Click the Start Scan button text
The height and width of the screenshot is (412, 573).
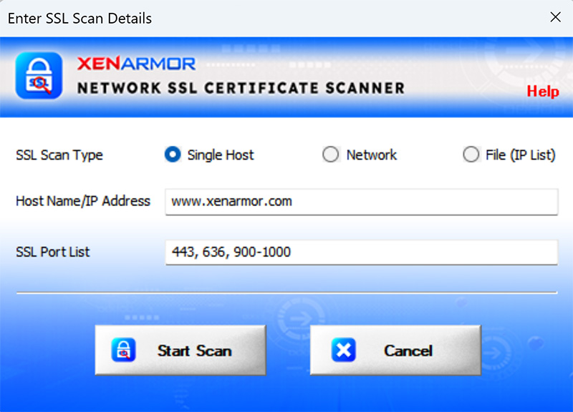coord(194,350)
